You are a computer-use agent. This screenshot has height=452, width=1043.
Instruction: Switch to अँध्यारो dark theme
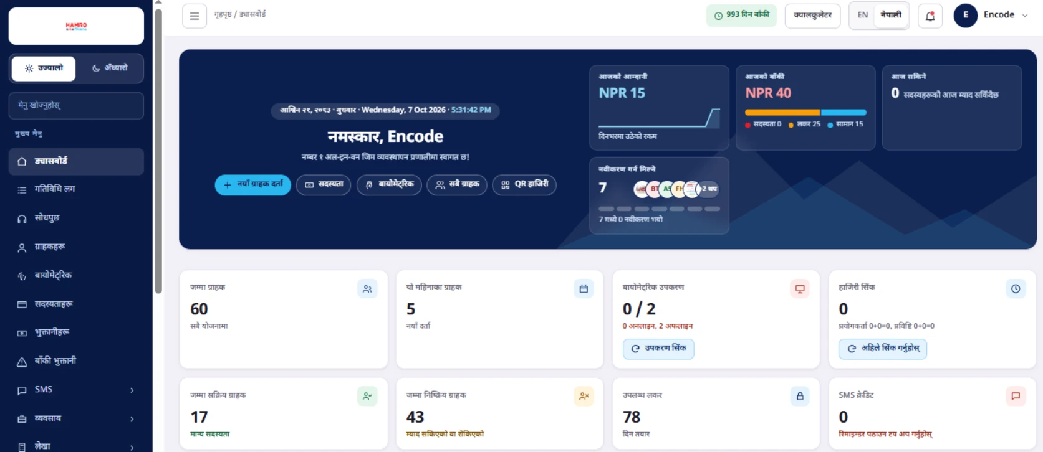(110, 68)
